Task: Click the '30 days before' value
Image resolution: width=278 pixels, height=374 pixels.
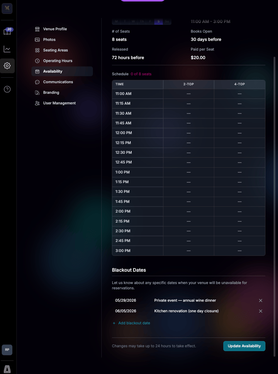Action: [x=206, y=39]
